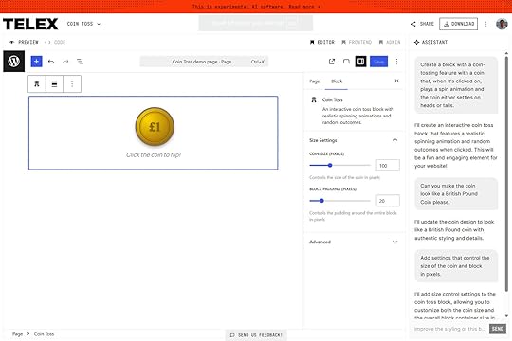Open the editor options three-dot menu

click(x=396, y=62)
